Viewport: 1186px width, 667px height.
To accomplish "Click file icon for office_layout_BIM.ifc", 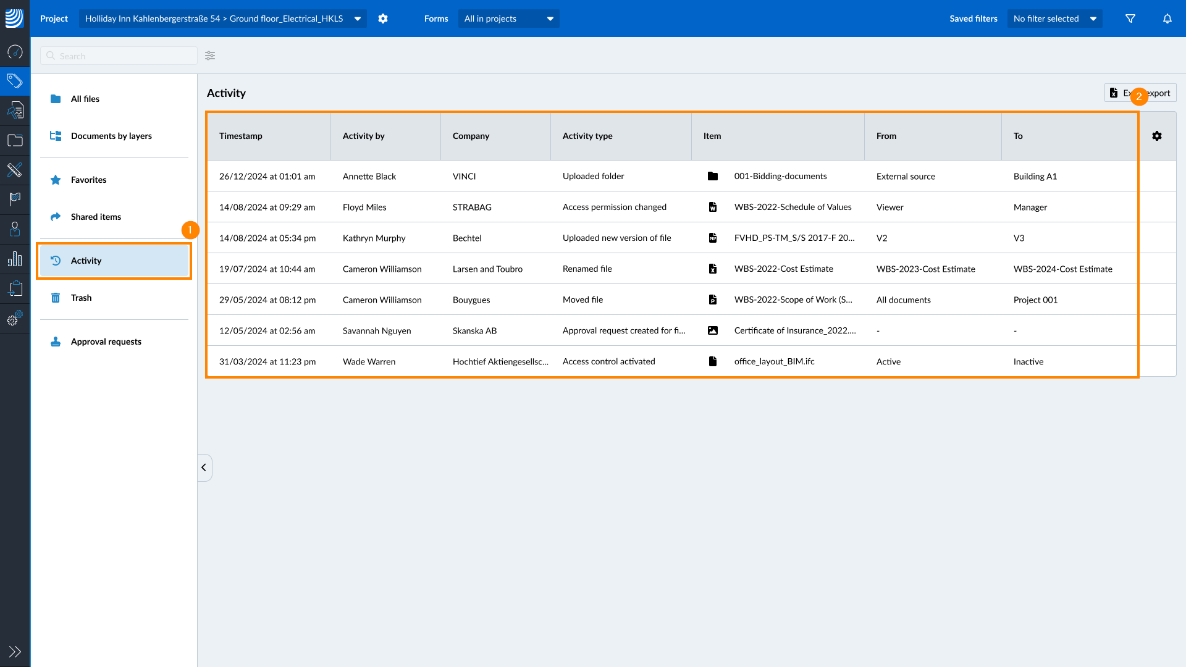I will coord(713,361).
